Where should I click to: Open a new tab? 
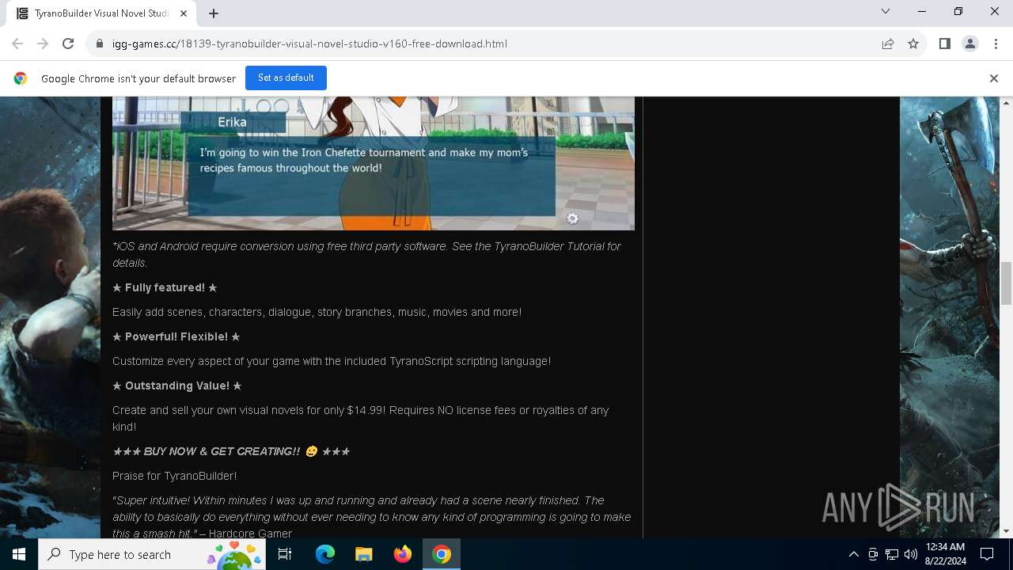coord(214,13)
